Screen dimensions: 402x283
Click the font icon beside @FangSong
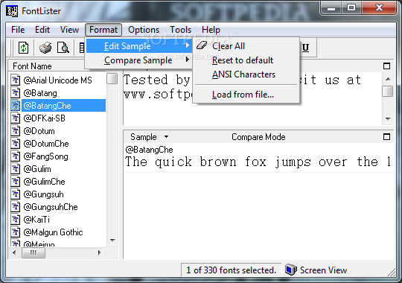point(16,156)
